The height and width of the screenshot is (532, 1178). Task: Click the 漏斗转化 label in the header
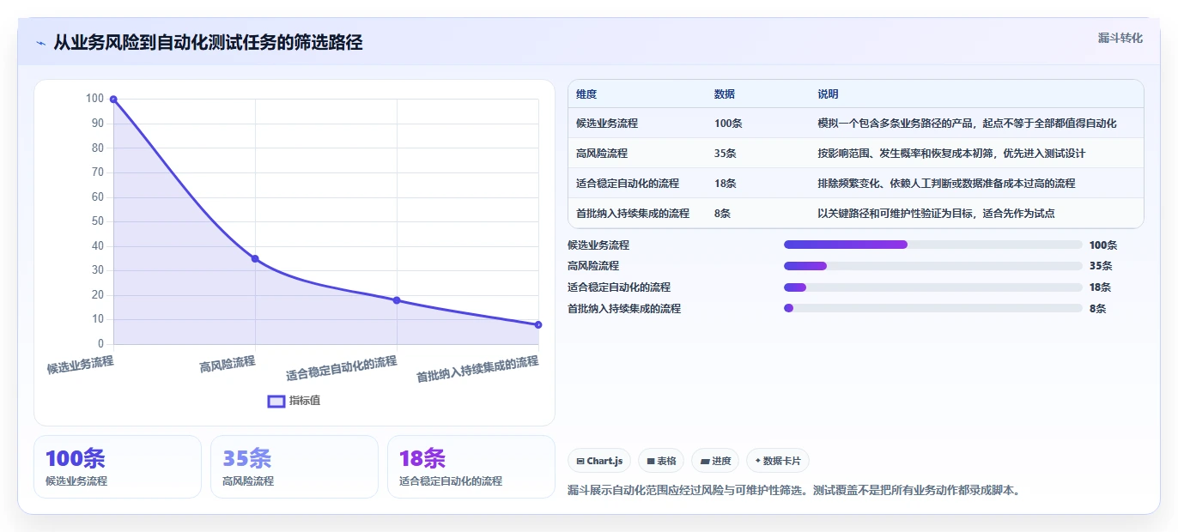tap(1120, 38)
